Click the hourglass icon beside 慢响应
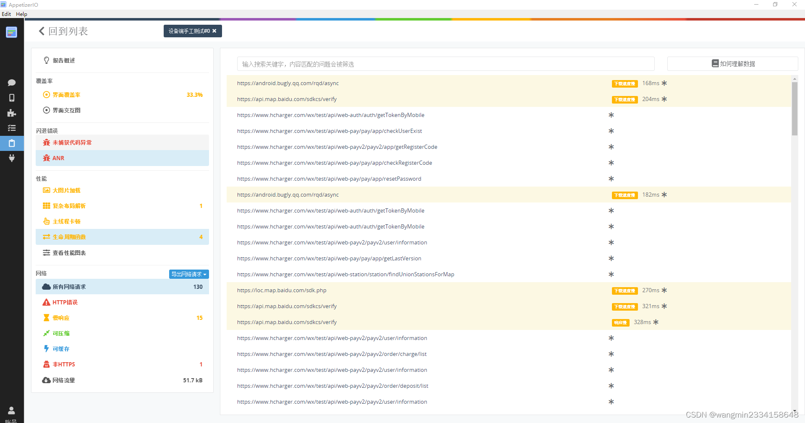This screenshot has height=423, width=805. click(47, 318)
